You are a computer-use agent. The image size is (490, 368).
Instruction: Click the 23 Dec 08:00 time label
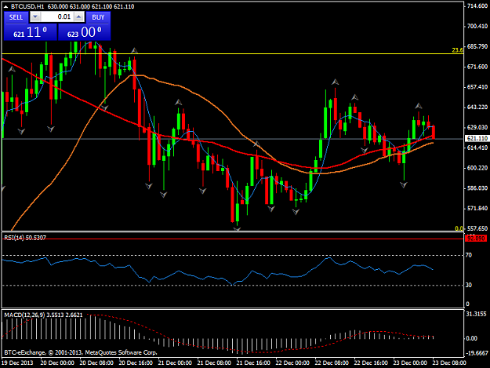449,363
